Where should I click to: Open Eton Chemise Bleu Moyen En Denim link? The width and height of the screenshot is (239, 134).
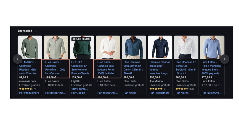[x=133, y=68]
